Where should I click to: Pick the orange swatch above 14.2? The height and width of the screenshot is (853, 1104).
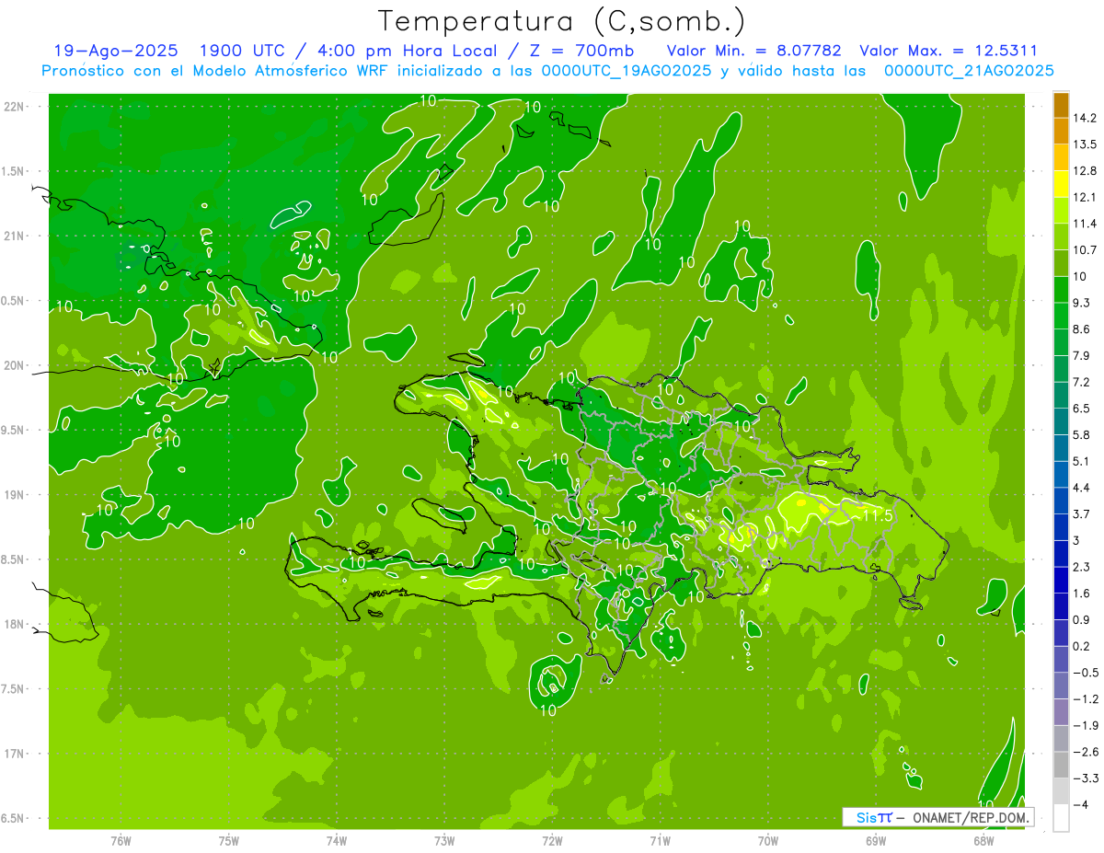[1061, 105]
